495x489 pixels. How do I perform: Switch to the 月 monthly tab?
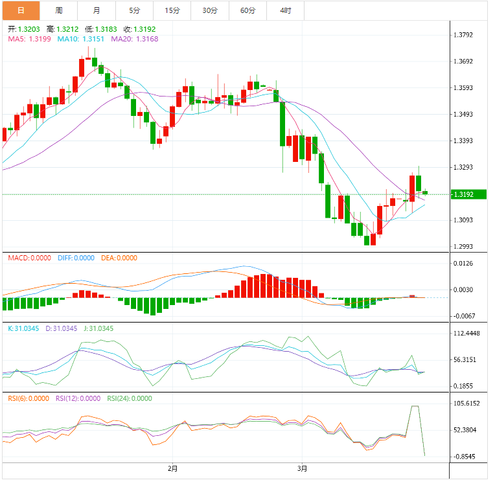(97, 10)
